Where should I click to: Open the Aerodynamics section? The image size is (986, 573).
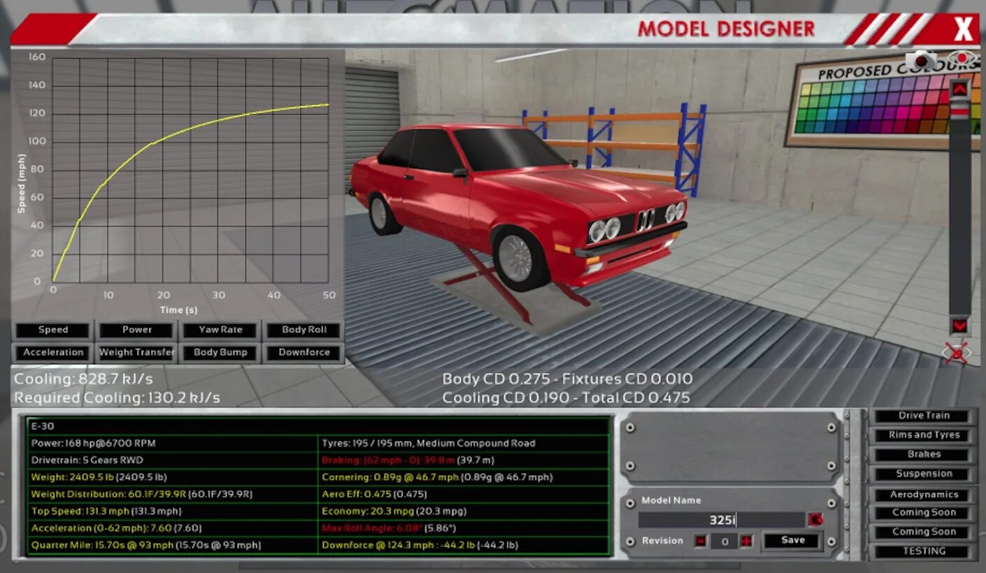924,495
